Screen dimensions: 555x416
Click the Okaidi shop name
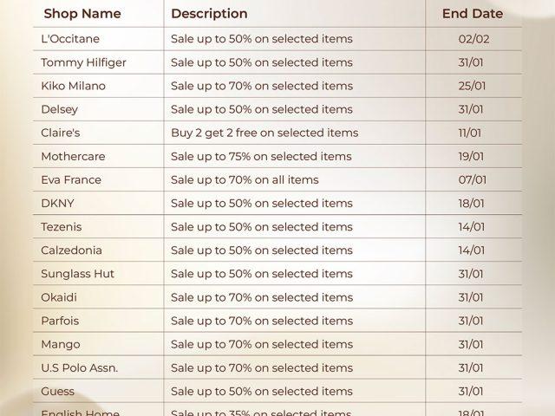[x=59, y=297]
